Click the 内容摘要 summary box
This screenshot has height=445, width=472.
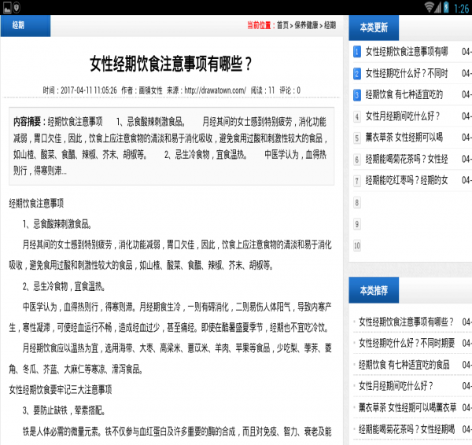point(171,146)
